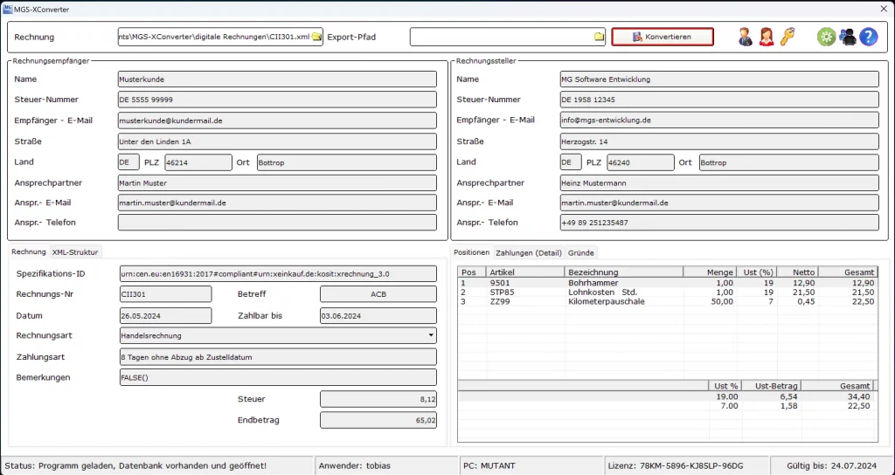Click the Konvertieren button

coord(662,37)
